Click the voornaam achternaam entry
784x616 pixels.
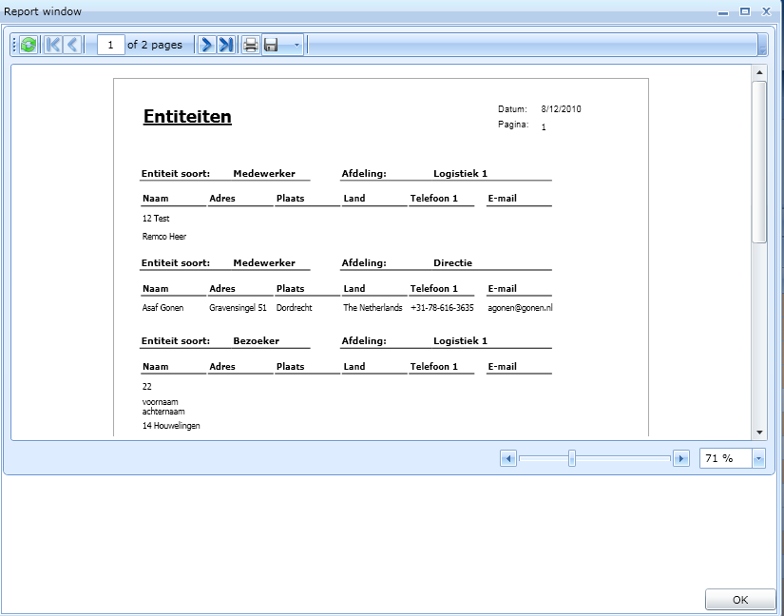tap(163, 407)
